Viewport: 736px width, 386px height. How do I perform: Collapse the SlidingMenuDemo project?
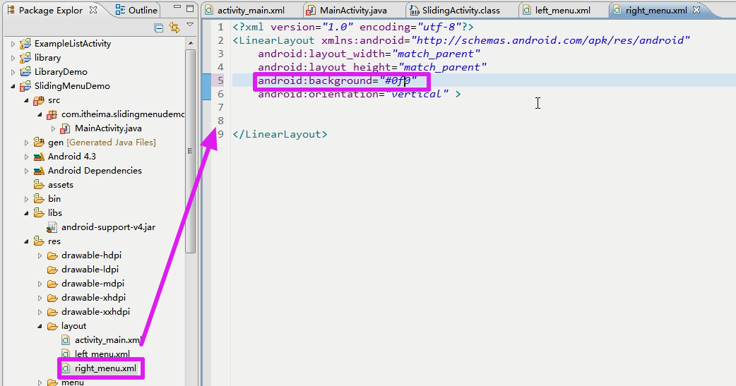(x=13, y=86)
